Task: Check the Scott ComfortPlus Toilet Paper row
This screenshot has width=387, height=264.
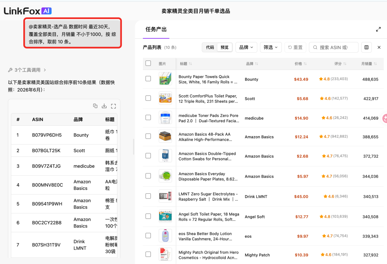Action: coord(148,98)
